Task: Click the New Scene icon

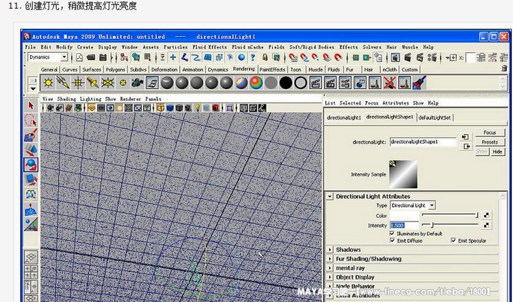Action: pos(79,57)
